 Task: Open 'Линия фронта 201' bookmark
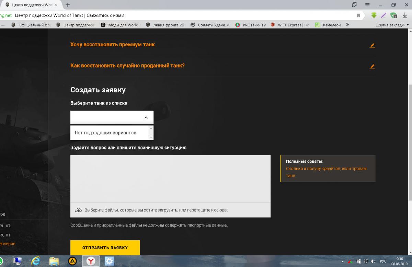[x=165, y=25]
